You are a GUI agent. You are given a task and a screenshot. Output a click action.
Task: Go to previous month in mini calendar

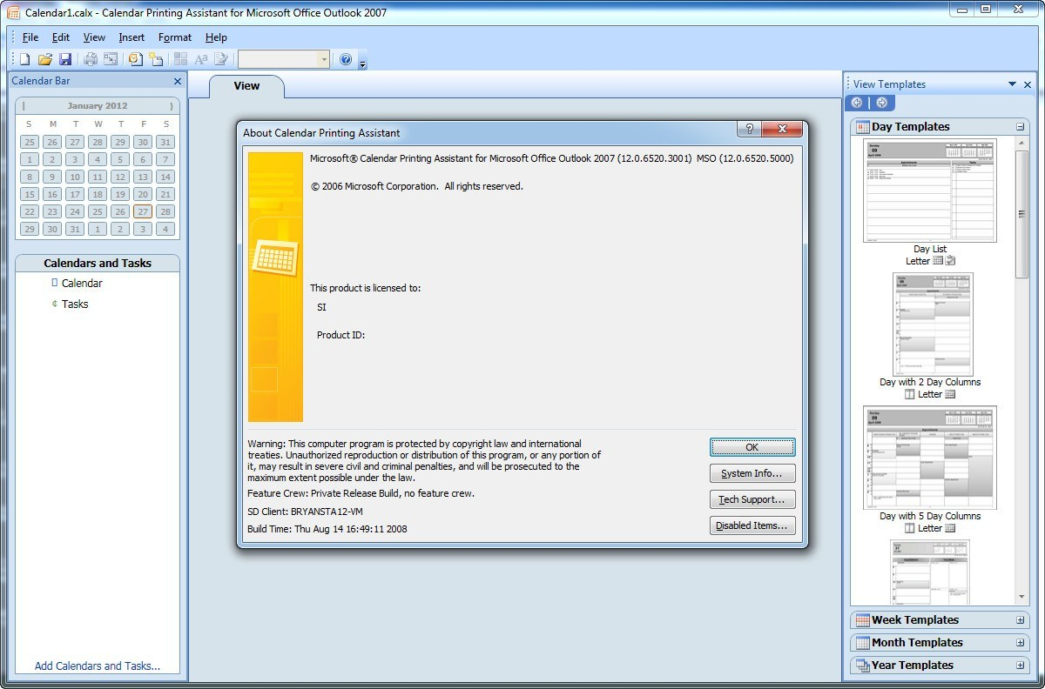pos(24,106)
